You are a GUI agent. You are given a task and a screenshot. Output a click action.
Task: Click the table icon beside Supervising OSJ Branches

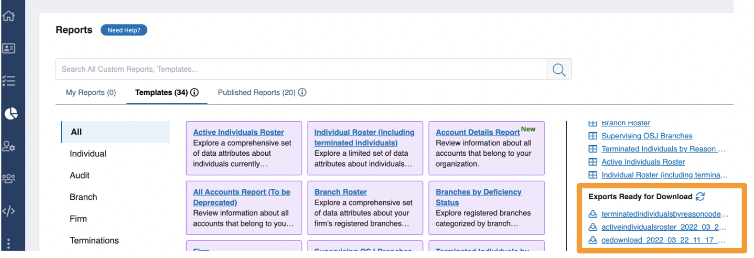point(593,136)
